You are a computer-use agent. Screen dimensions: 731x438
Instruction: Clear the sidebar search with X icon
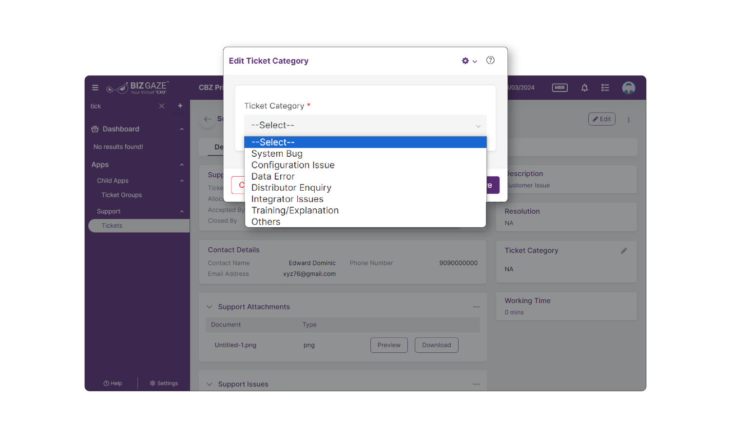tap(162, 106)
